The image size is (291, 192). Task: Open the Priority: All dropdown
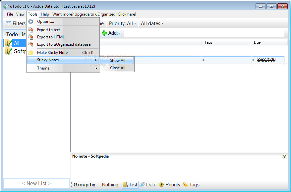point(123,24)
